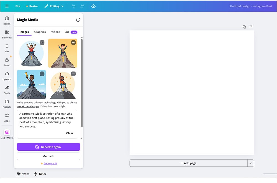Click the Go back button
The height and width of the screenshot is (183, 277).
pyautogui.click(x=48, y=156)
